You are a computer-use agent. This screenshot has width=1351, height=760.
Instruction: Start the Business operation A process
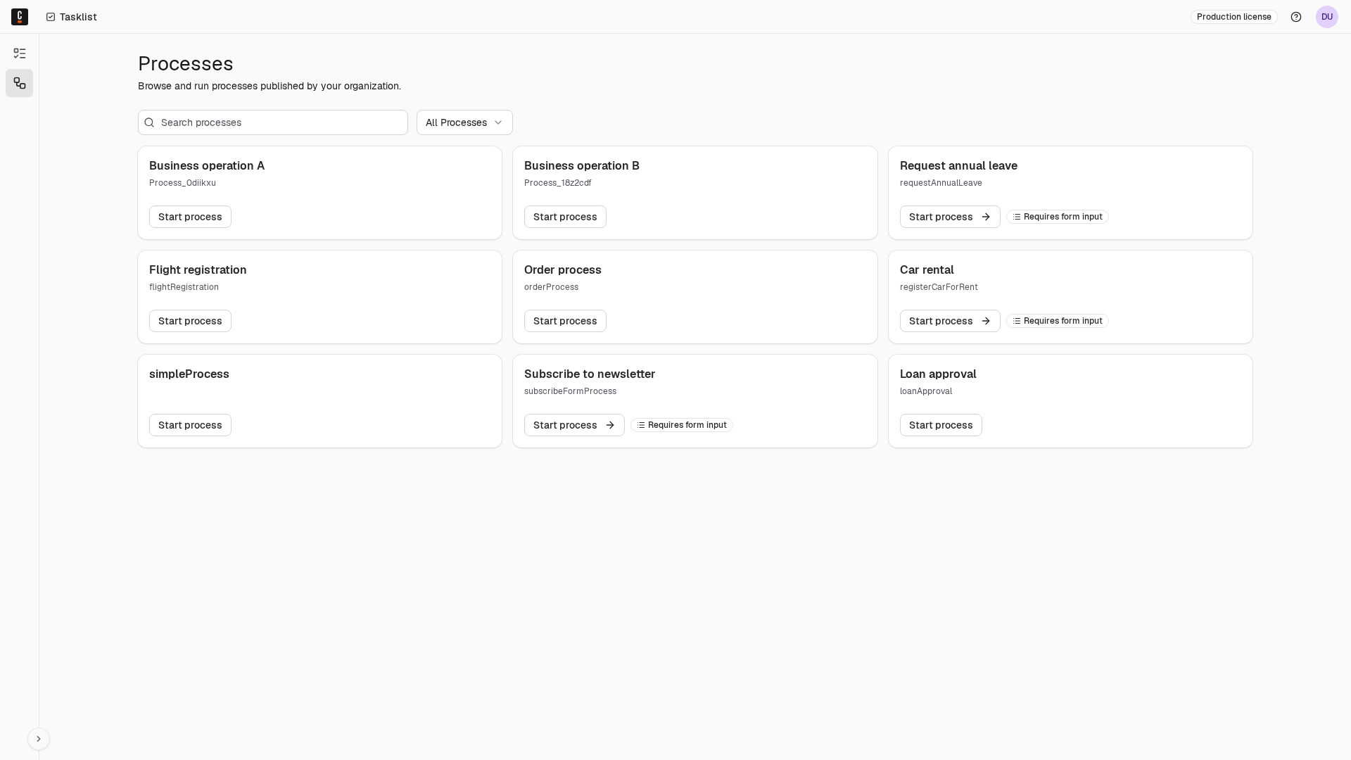pyautogui.click(x=190, y=217)
